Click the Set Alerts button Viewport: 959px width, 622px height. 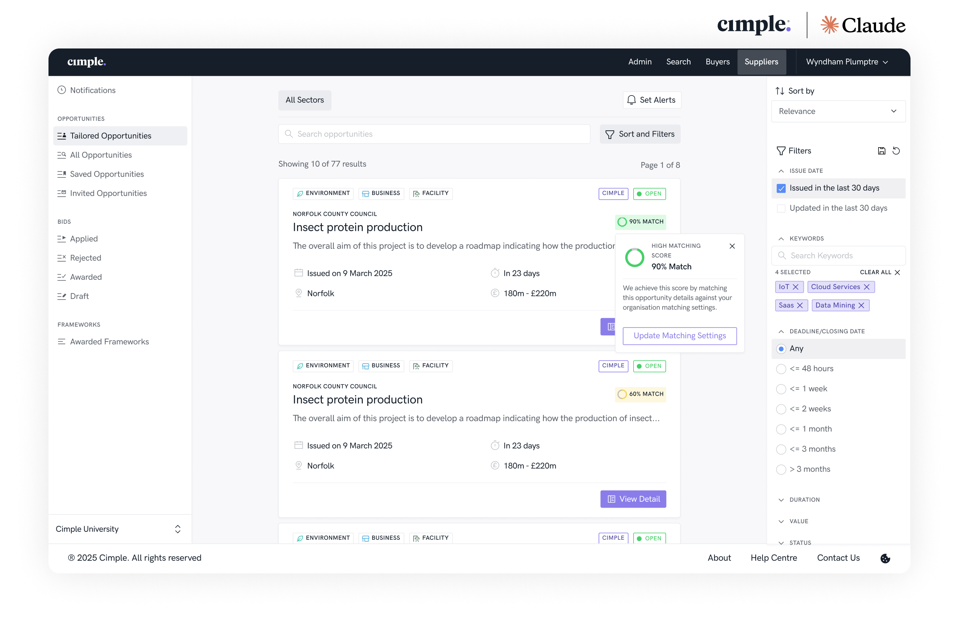point(652,100)
